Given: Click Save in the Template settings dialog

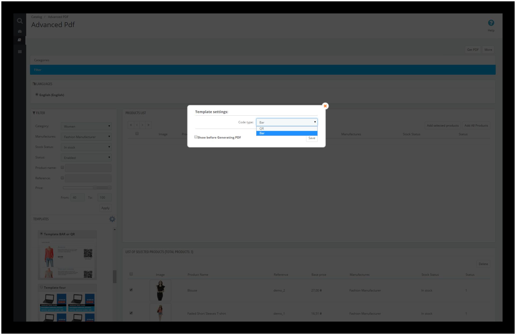Looking at the screenshot, I should tap(311, 138).
